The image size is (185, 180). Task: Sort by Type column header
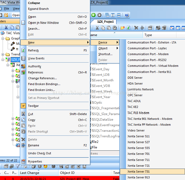pos(159,35)
